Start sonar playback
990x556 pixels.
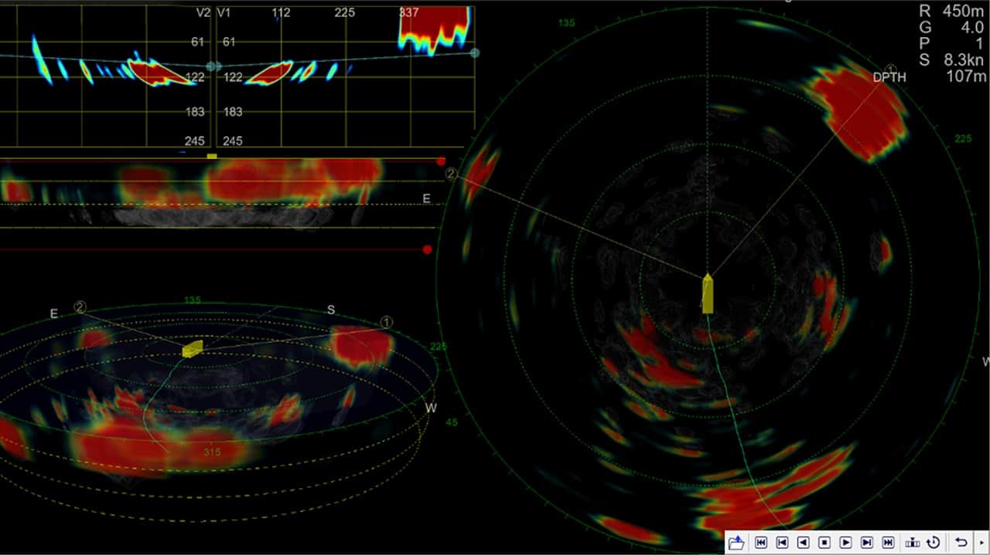(848, 543)
